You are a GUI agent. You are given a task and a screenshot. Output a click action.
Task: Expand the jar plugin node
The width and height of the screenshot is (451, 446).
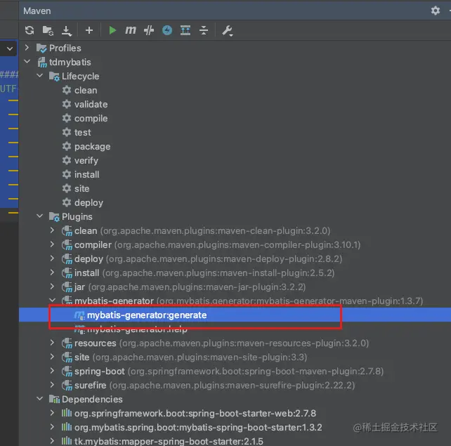[52, 286]
